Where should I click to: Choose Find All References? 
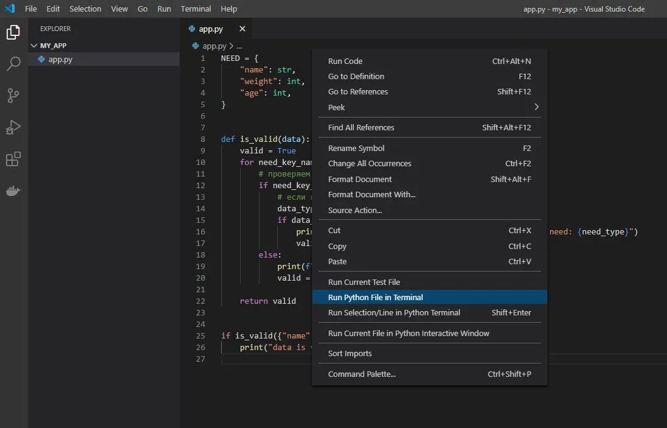pyautogui.click(x=429, y=127)
